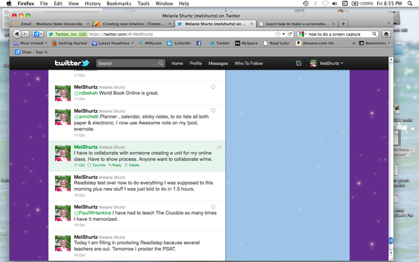Open Spotlight search in menu bar
This screenshot has height=262, width=419.
(410, 3)
